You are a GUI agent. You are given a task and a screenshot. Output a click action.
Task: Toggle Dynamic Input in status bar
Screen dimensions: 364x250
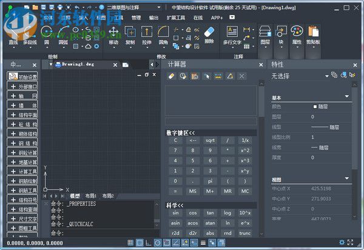click(194, 243)
